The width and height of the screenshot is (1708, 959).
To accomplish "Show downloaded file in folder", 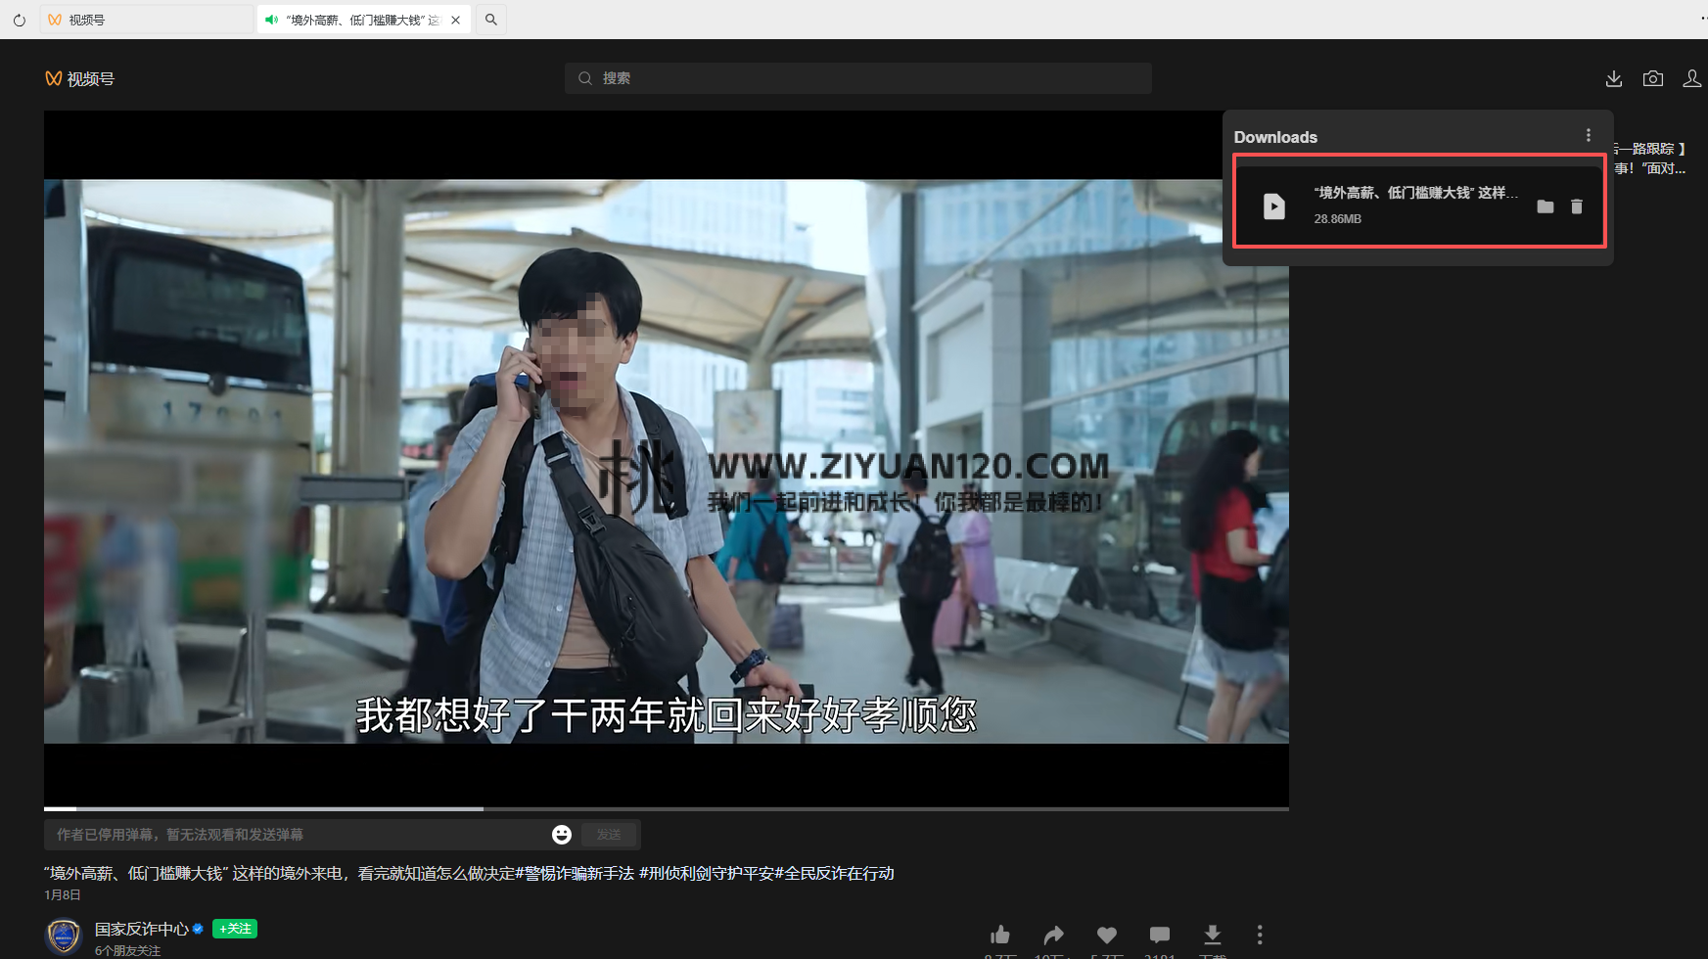I will coord(1546,206).
